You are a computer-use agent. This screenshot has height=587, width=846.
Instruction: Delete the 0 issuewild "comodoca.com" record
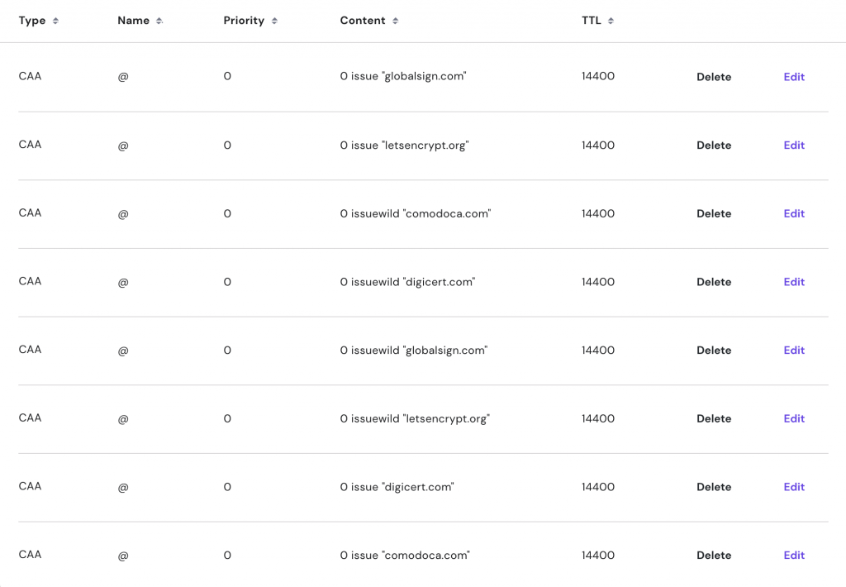(714, 213)
